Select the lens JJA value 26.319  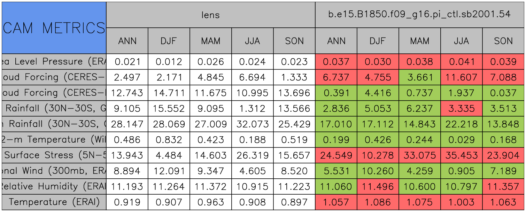(x=252, y=155)
